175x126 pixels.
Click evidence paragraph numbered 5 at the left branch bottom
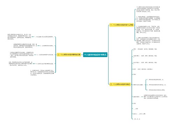[42, 73]
